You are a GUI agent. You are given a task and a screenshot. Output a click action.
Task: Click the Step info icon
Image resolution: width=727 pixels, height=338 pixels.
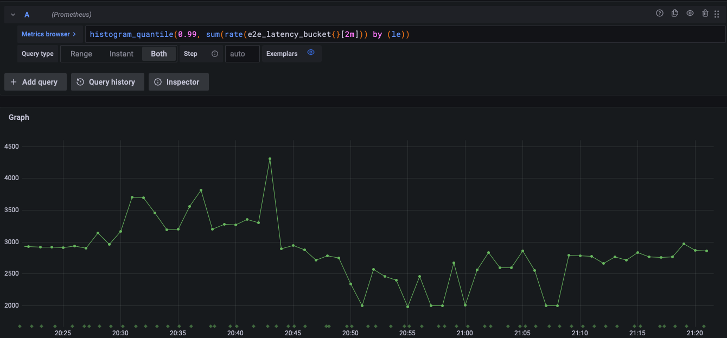coord(215,54)
